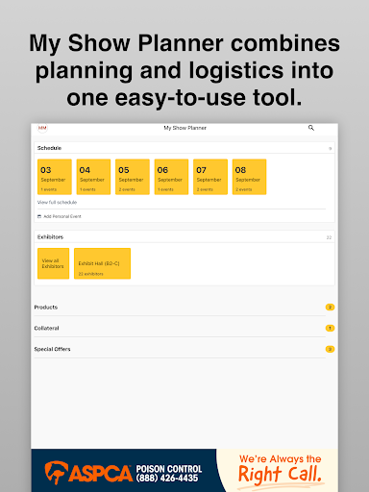Open the Products count badge
This screenshot has width=369, height=492.
coord(330,307)
